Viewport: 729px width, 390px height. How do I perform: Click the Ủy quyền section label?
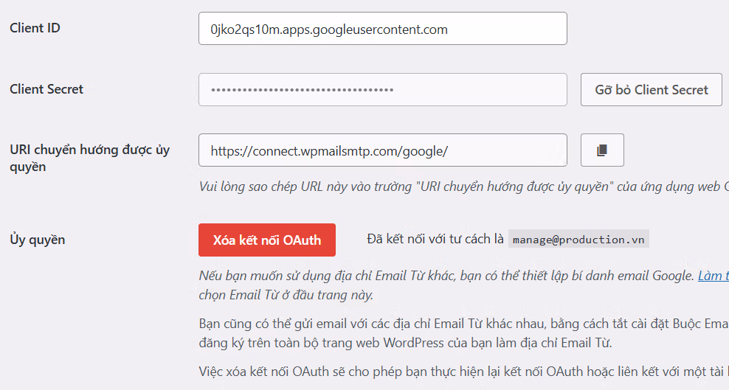37,240
